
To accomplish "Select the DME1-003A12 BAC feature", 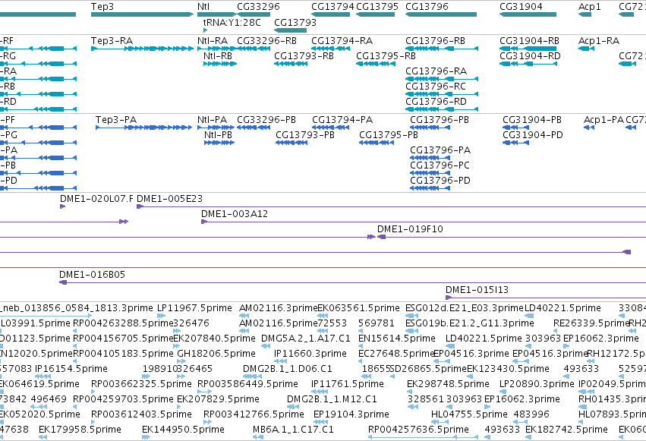I will [424, 222].
